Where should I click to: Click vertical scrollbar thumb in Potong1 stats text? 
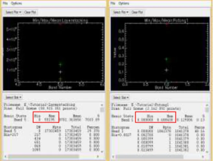(x=207, y=110)
